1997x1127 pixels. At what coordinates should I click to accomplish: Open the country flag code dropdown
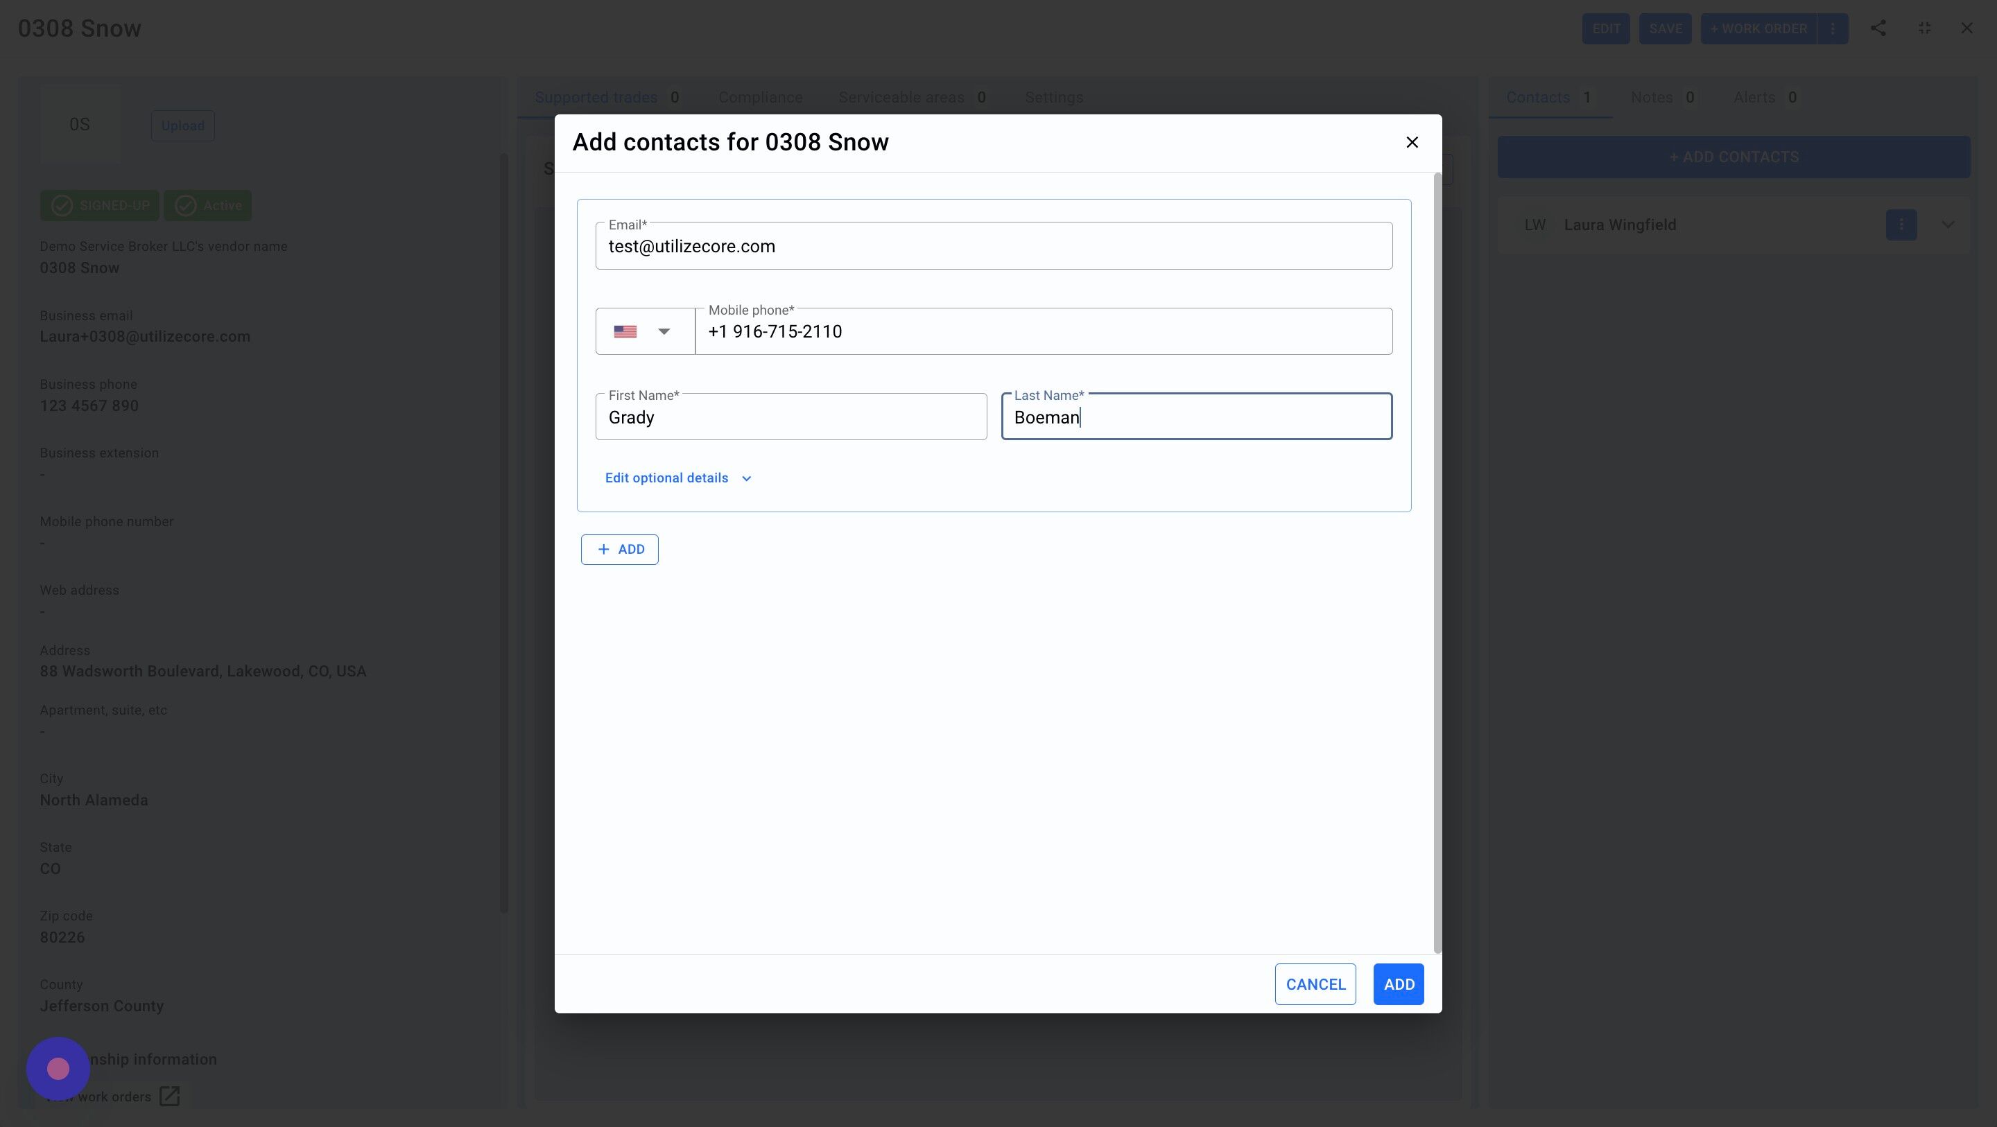pos(644,332)
